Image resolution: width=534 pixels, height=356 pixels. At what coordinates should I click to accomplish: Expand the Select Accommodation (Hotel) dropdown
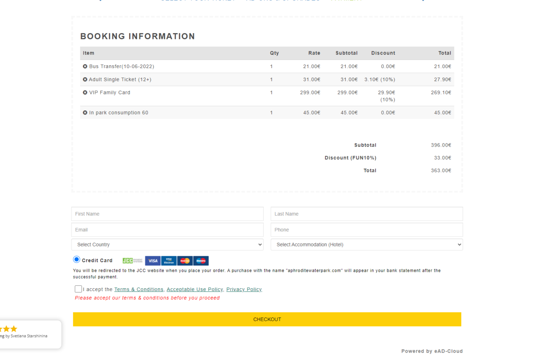366,245
